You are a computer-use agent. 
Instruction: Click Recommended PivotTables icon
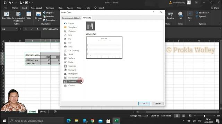tap(18, 17)
